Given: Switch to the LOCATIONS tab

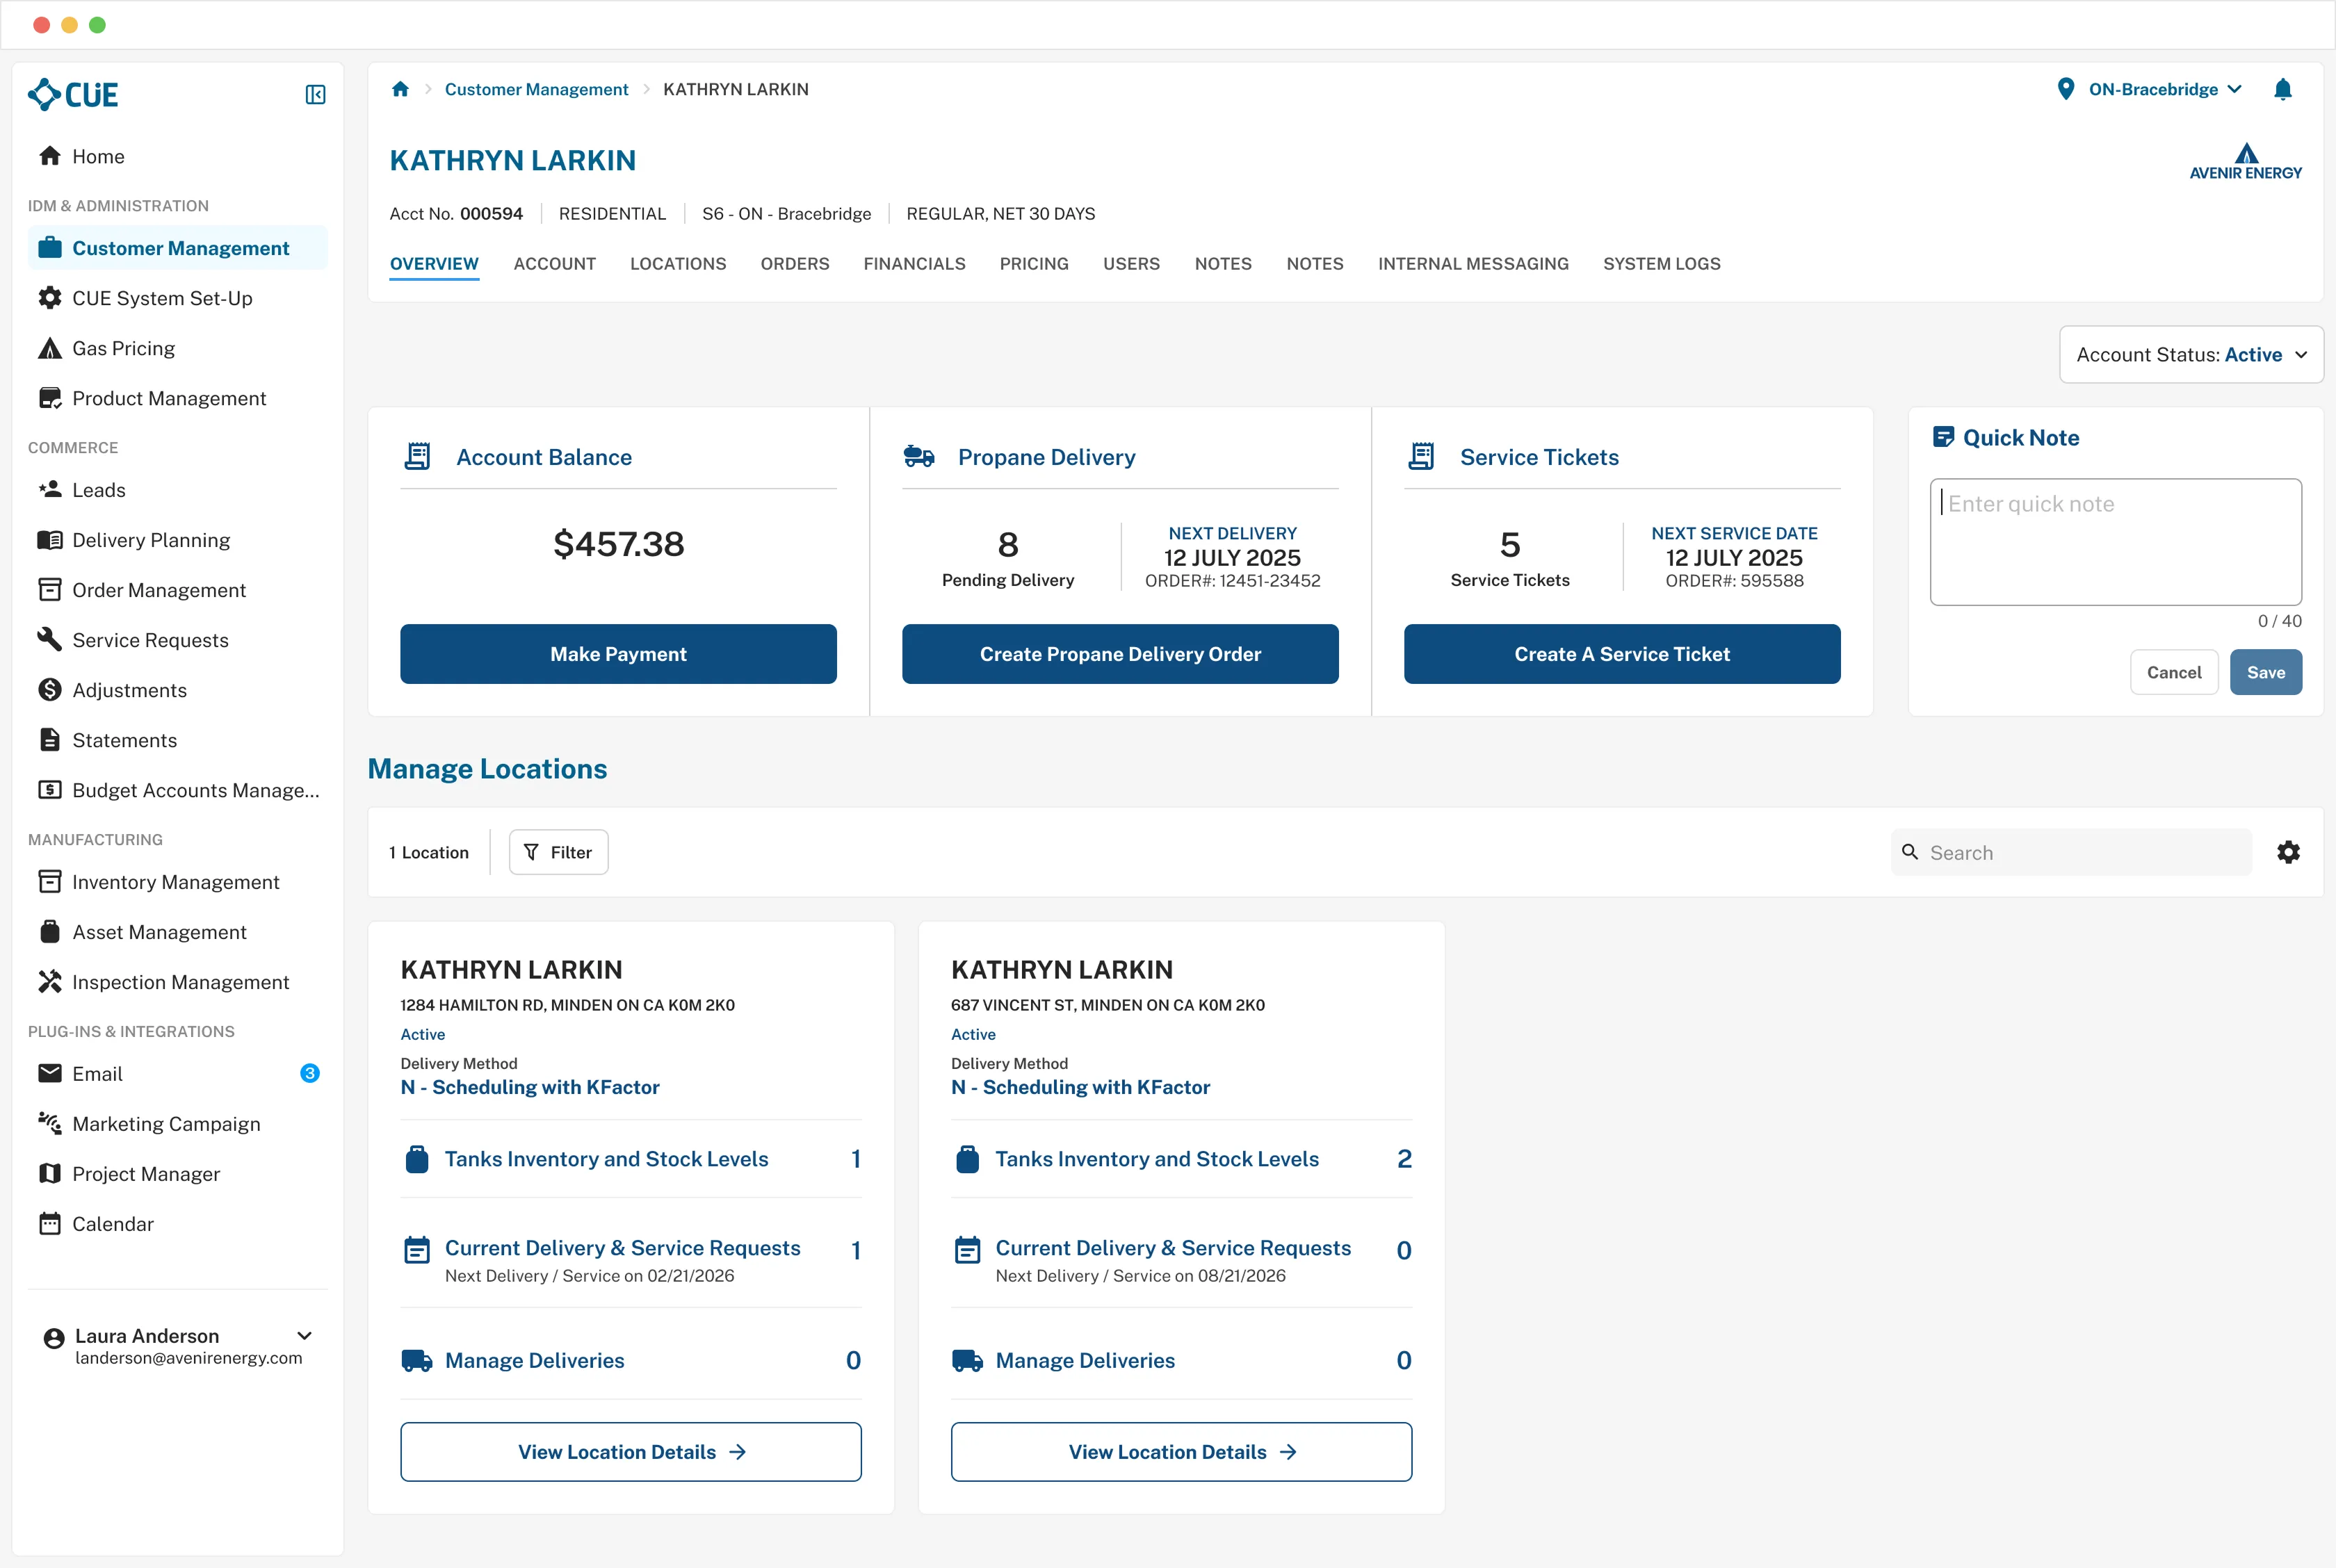Looking at the screenshot, I should 678,264.
